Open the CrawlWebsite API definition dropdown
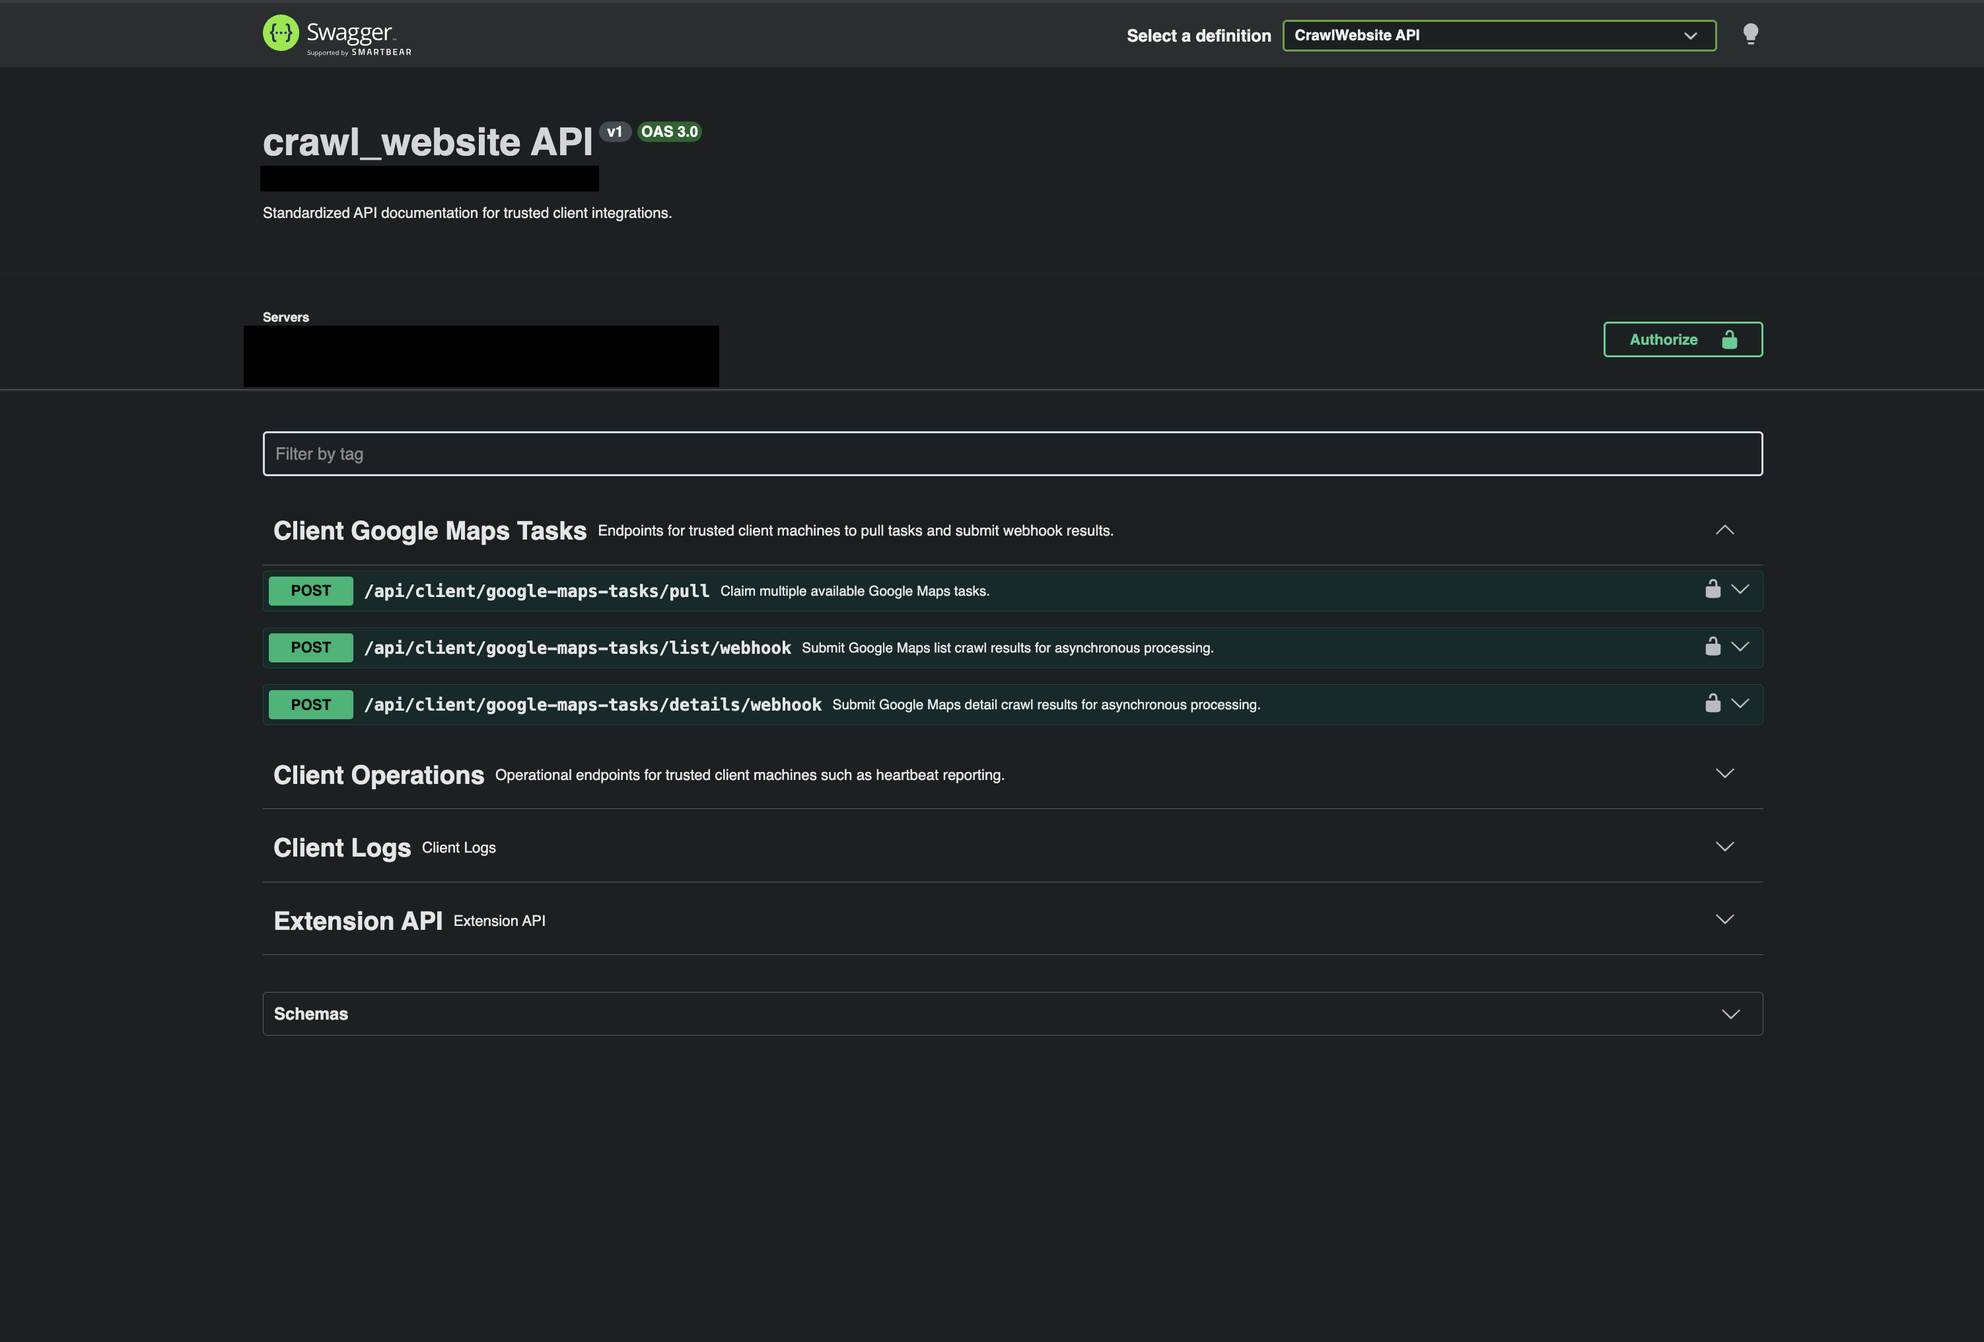Screen dimensions: 1984x1342 pos(1499,36)
